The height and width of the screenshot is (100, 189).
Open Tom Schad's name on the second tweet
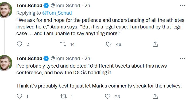(x=29, y=59)
